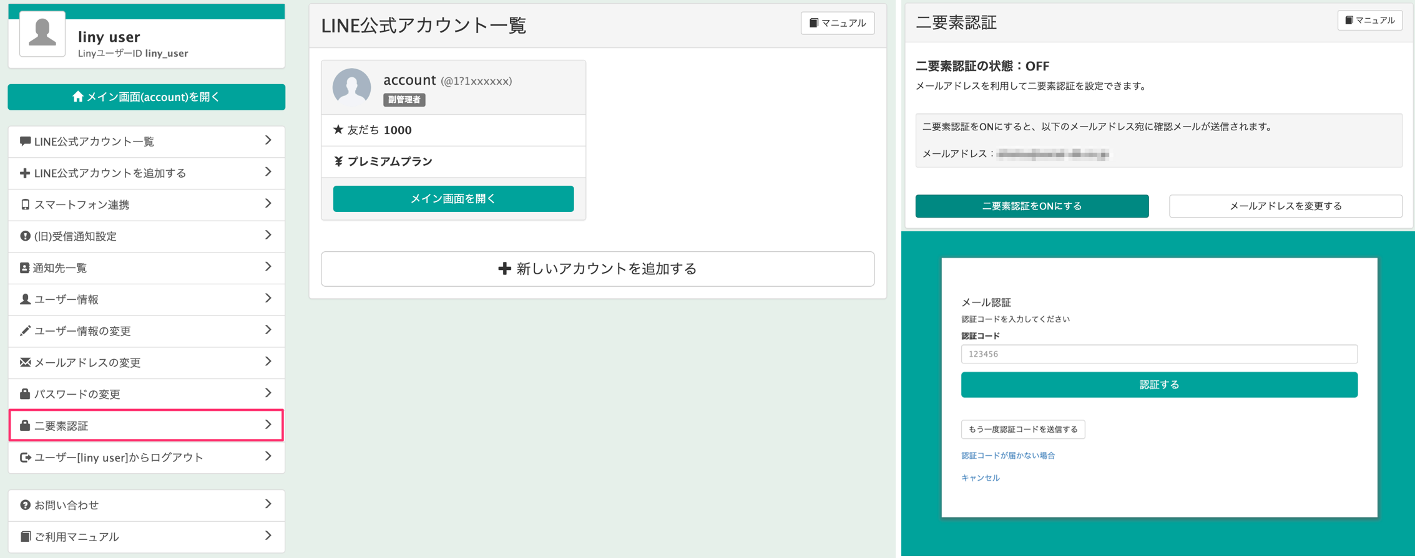Click 新しいアカウントを追加する button

[598, 269]
